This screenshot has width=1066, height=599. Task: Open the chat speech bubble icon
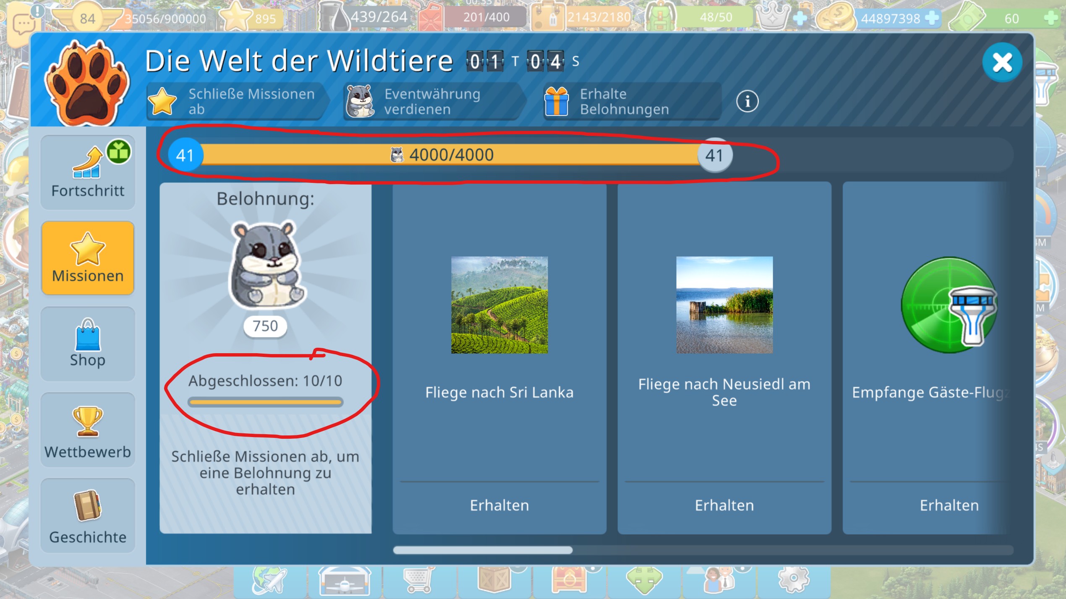coord(24,24)
